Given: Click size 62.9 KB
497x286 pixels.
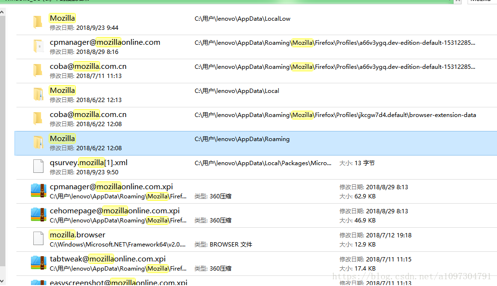Looking at the screenshot, I should [365, 196].
